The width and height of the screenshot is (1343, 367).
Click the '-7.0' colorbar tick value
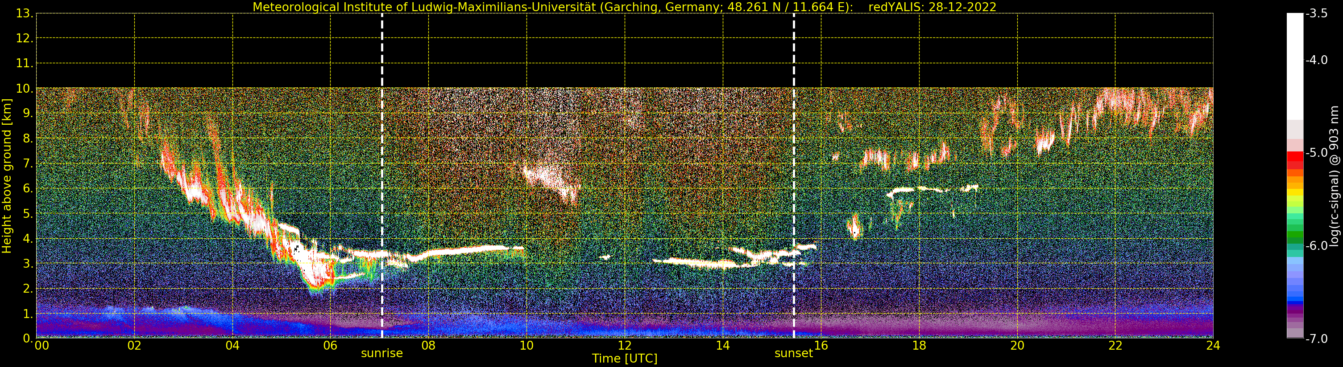pyautogui.click(x=1316, y=339)
